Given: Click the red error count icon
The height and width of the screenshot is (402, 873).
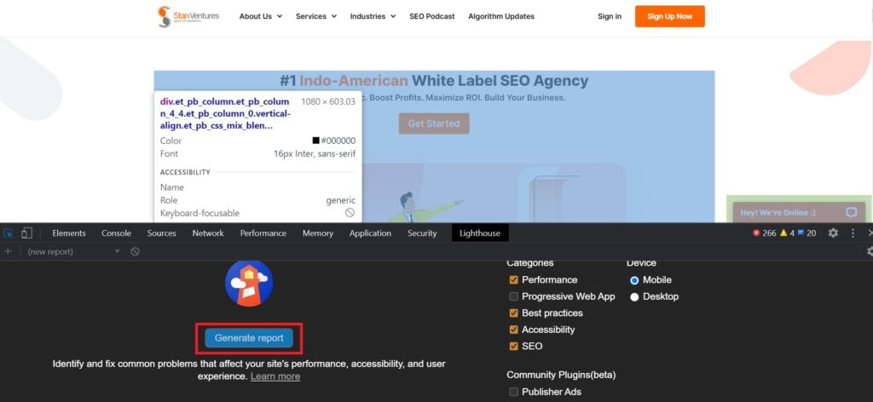Looking at the screenshot, I should [756, 233].
